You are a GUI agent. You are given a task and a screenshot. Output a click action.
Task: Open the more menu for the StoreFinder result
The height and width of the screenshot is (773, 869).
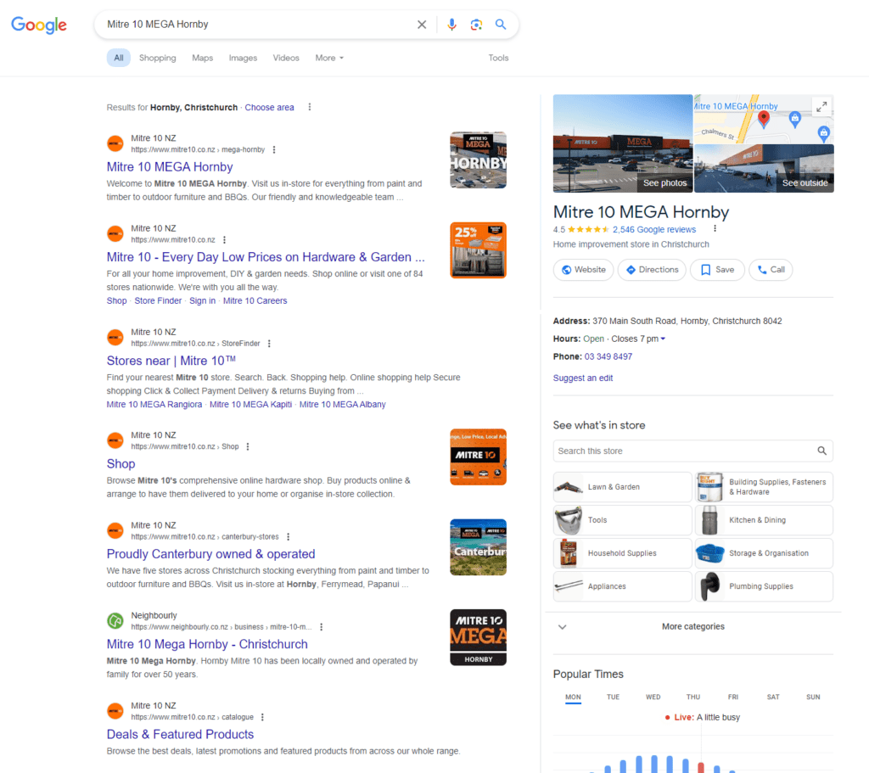coord(269,344)
